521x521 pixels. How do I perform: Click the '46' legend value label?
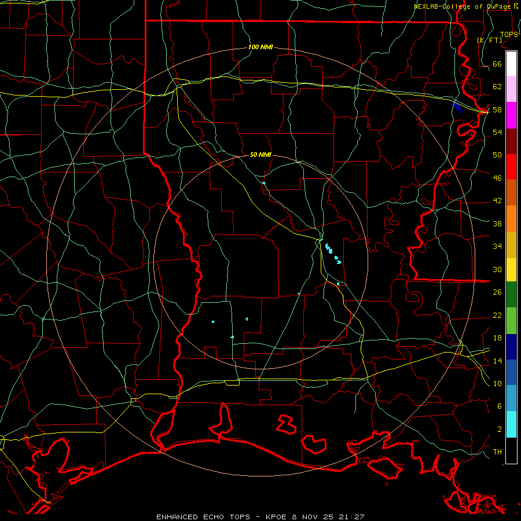[497, 178]
